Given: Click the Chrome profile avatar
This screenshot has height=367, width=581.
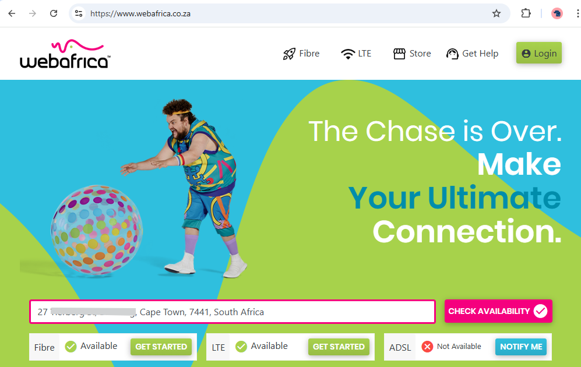Looking at the screenshot, I should tap(557, 14).
